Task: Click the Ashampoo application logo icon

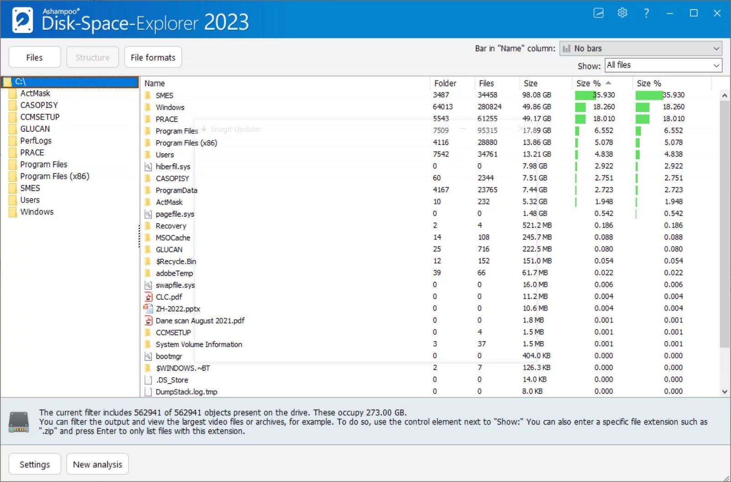Action: pyautogui.click(x=22, y=20)
